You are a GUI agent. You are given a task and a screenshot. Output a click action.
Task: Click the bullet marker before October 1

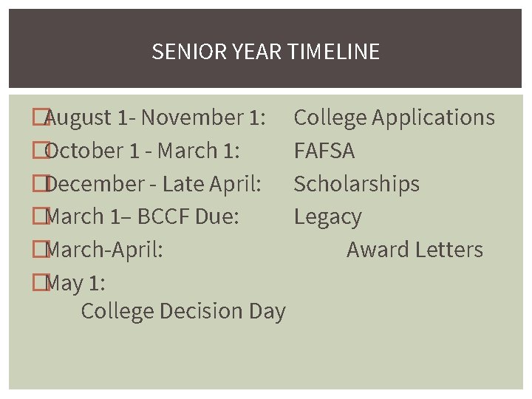(x=38, y=150)
